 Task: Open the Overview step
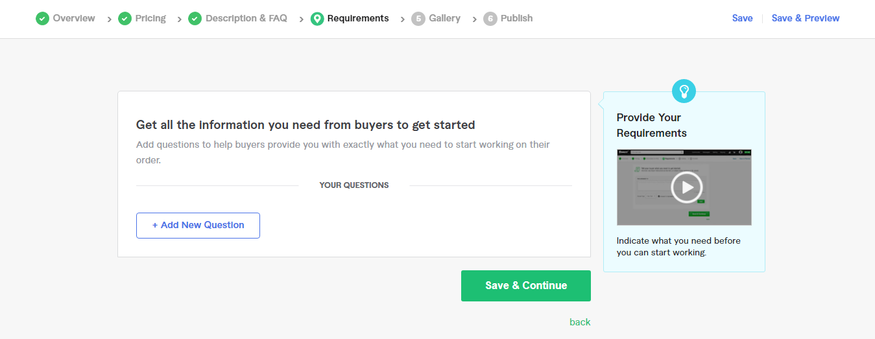coord(74,18)
